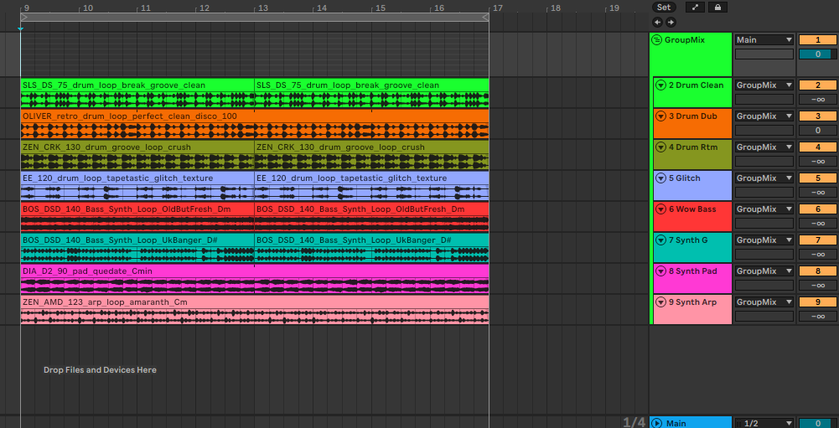Unfold the 4 Drum Rtm track
Image resolution: width=839 pixels, height=428 pixels.
coord(660,147)
